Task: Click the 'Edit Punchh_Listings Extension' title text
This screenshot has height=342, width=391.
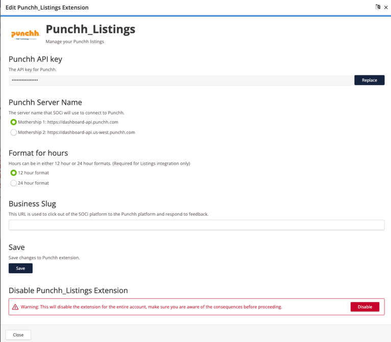Action: [x=47, y=8]
